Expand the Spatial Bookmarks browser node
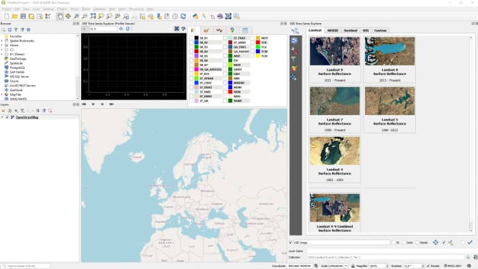This screenshot has width=478, height=269. (x=2, y=41)
